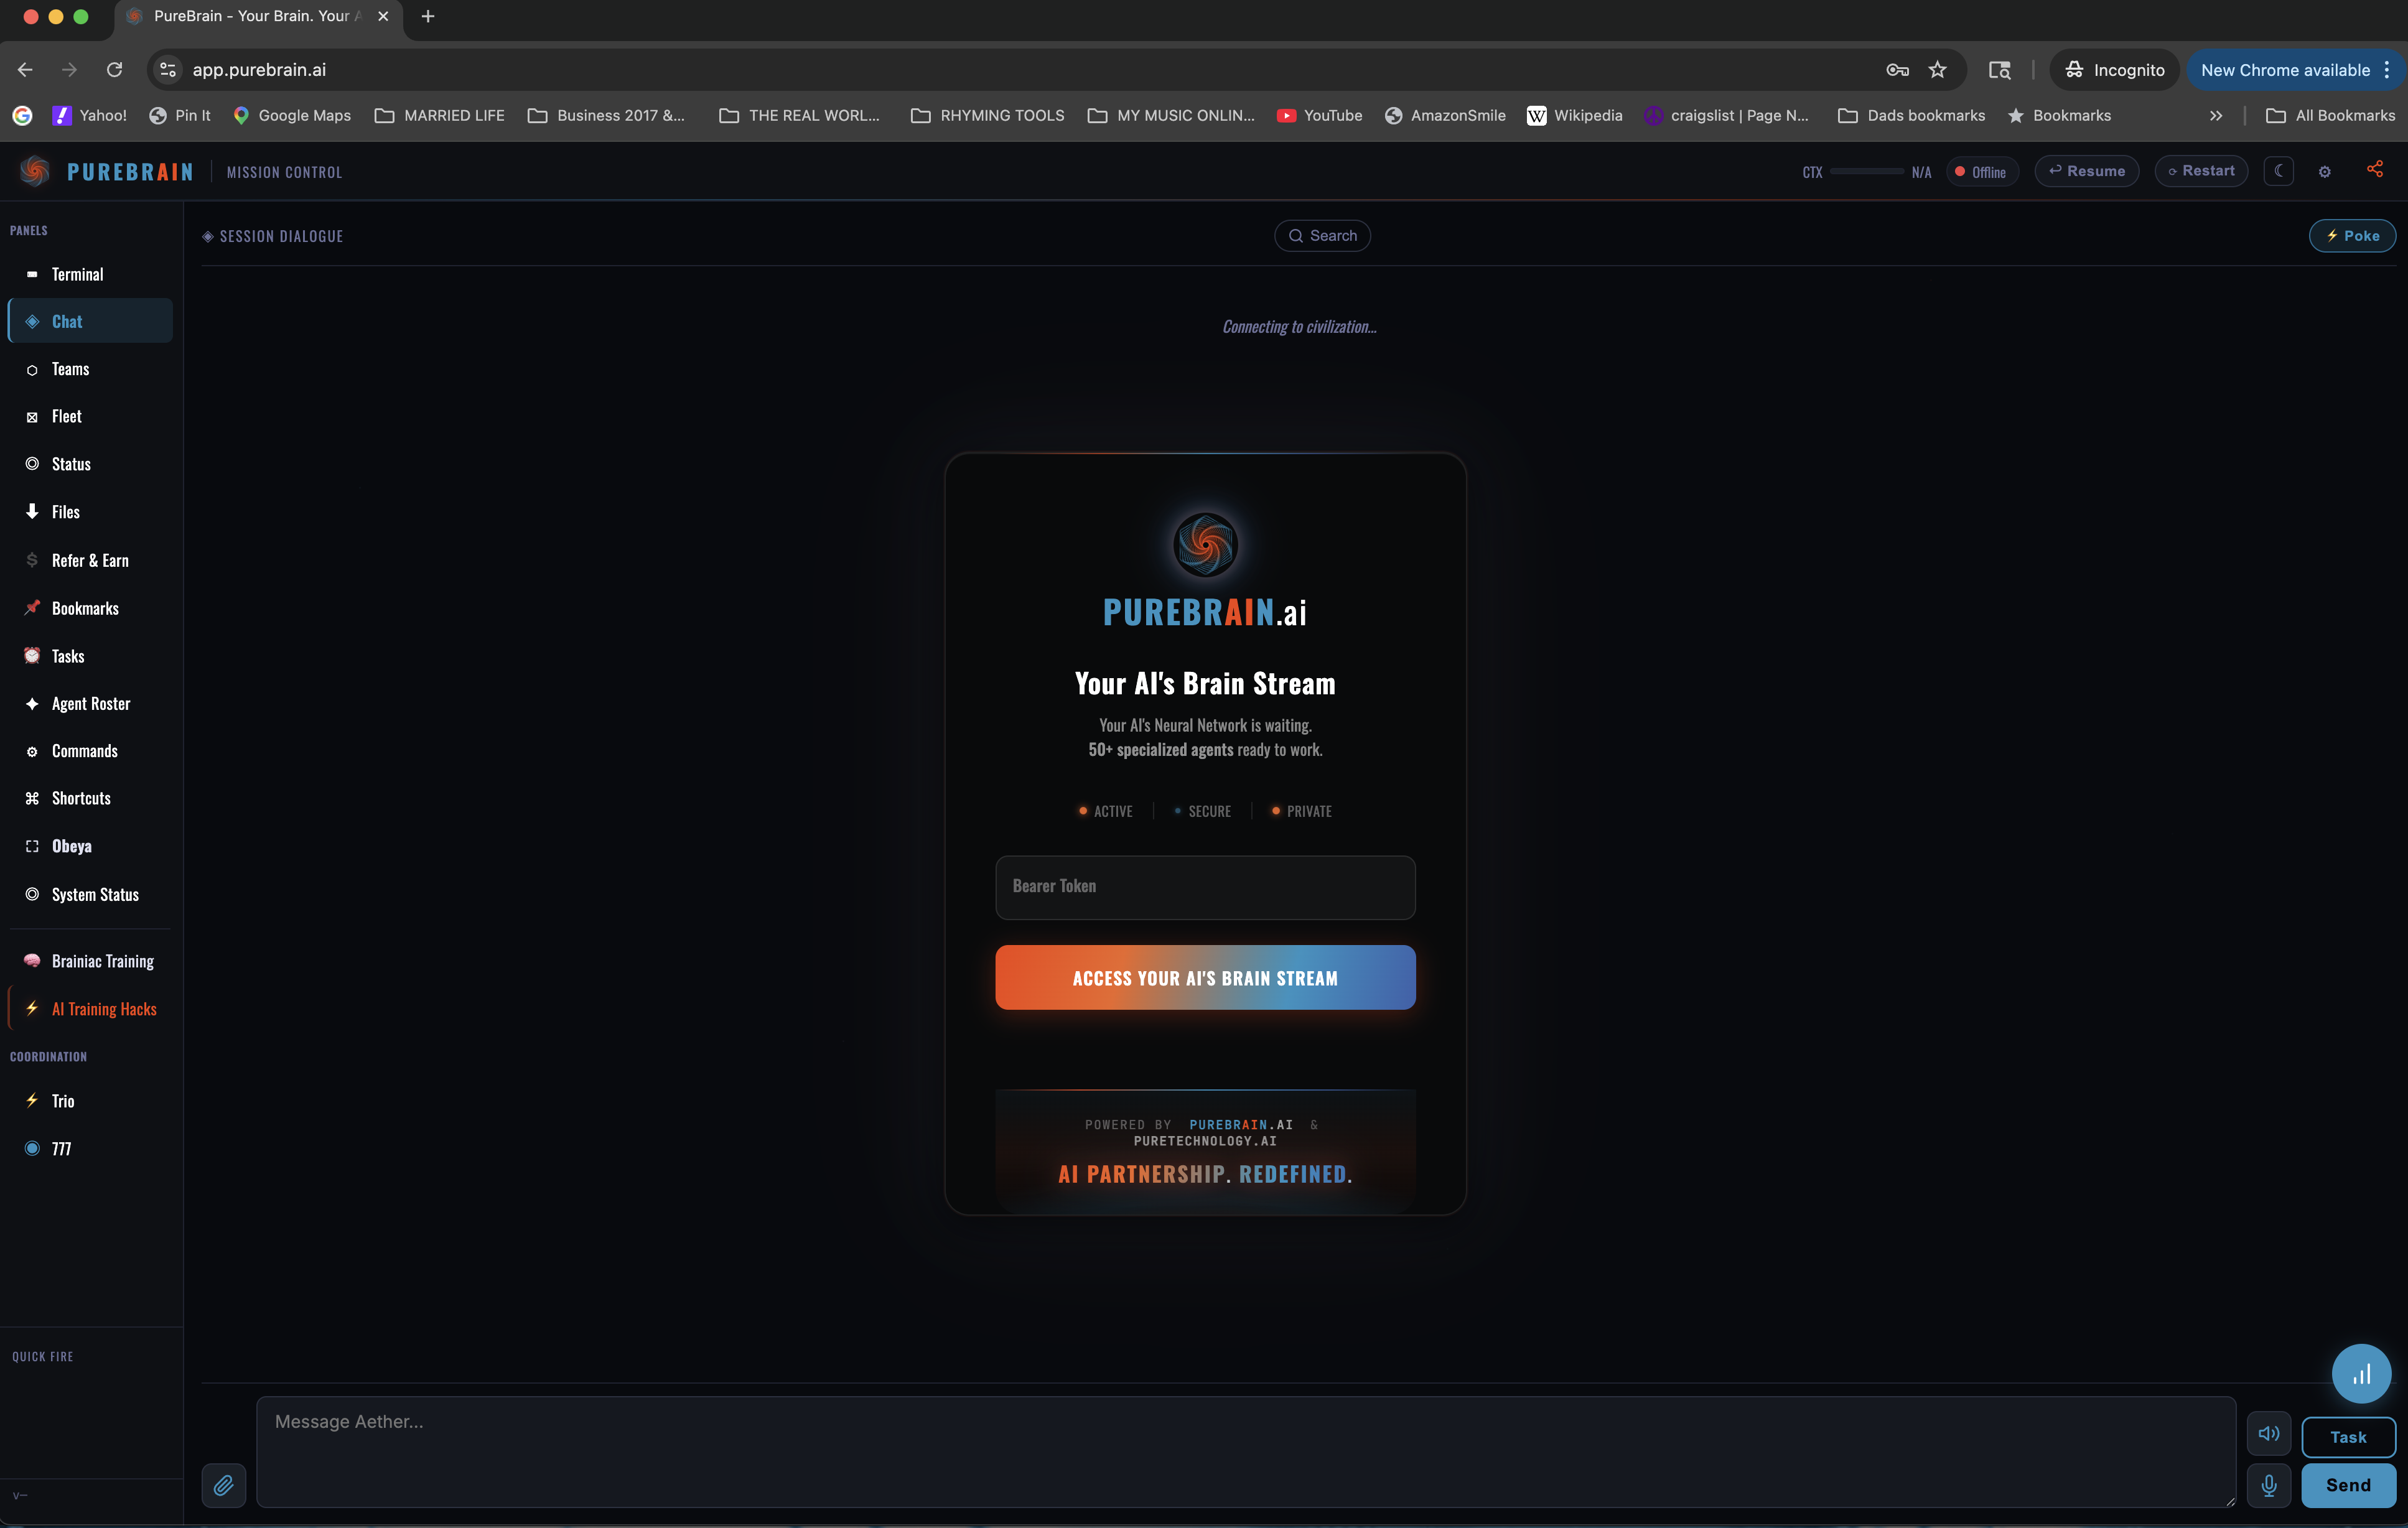Screen dimensions: 2408x1528
Task: Open the Status panel
Action: [x=90, y=464]
